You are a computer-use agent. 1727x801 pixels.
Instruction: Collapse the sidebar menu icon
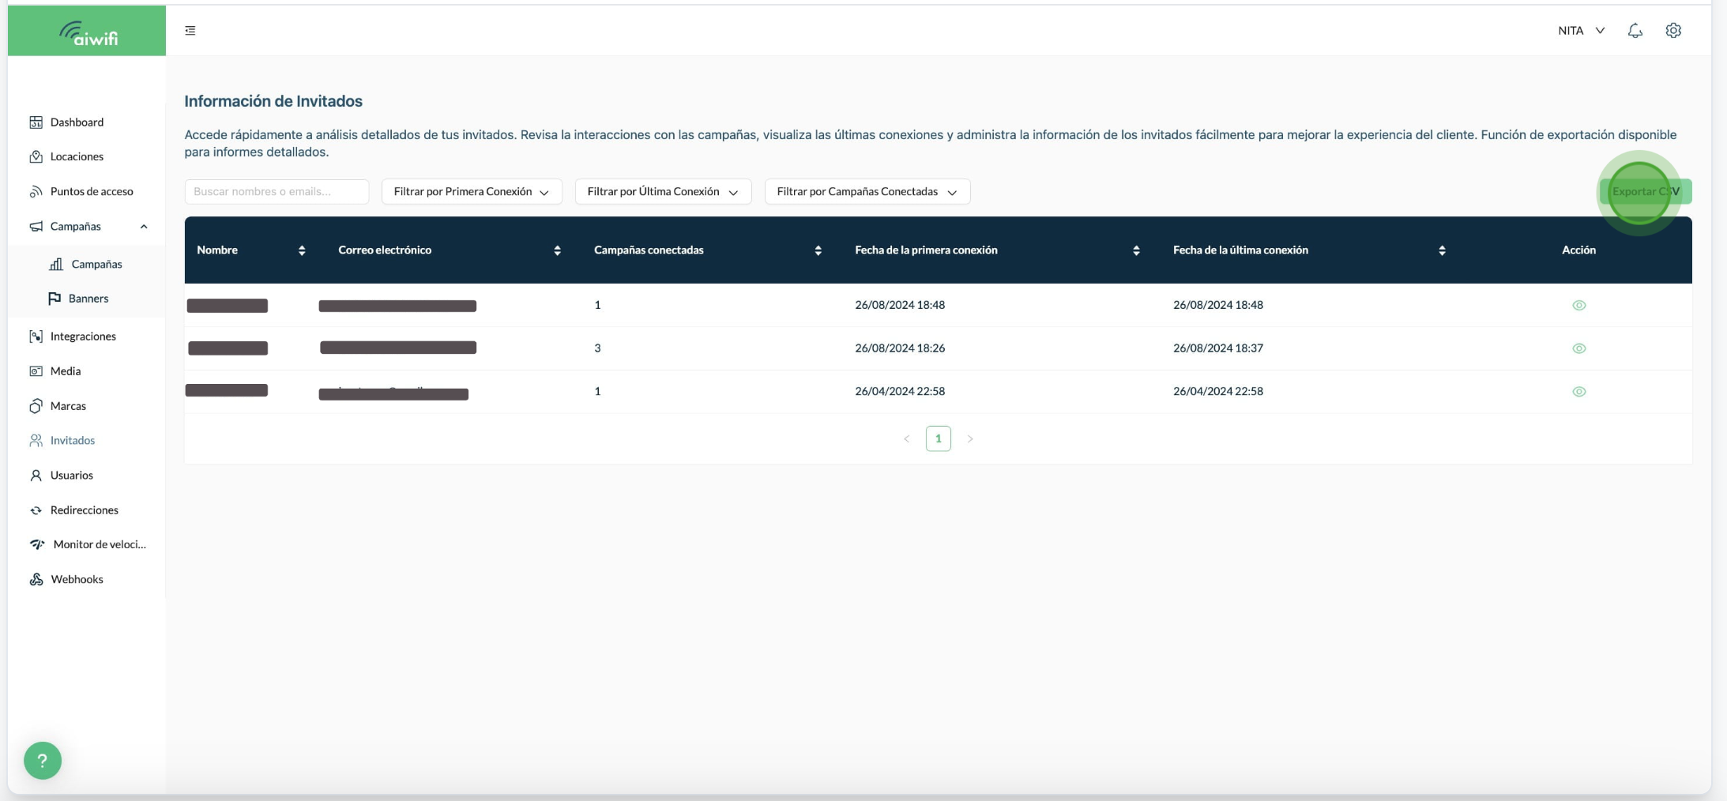190,30
